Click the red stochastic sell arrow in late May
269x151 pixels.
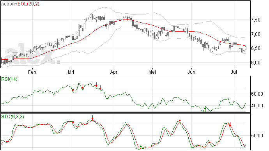click(x=180, y=119)
